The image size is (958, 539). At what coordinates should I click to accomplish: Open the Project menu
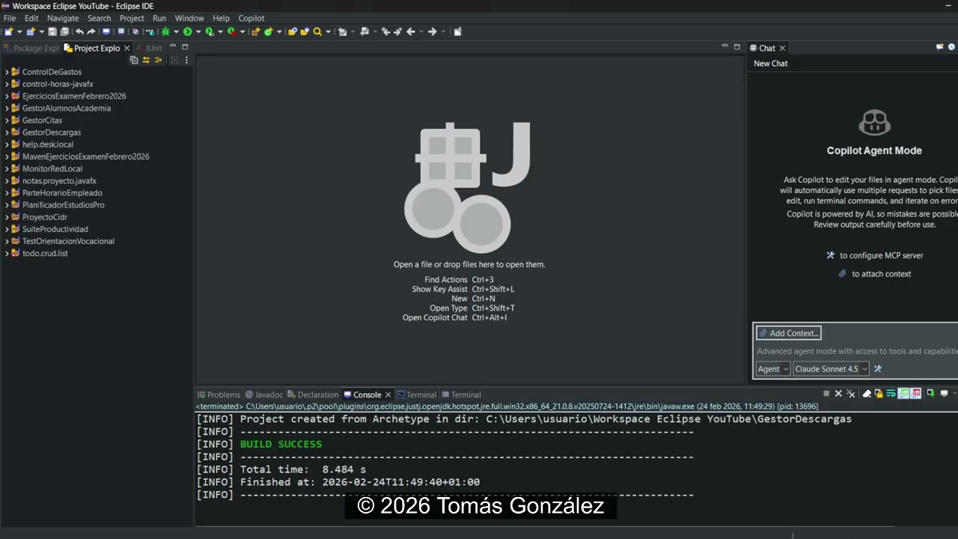(x=132, y=18)
